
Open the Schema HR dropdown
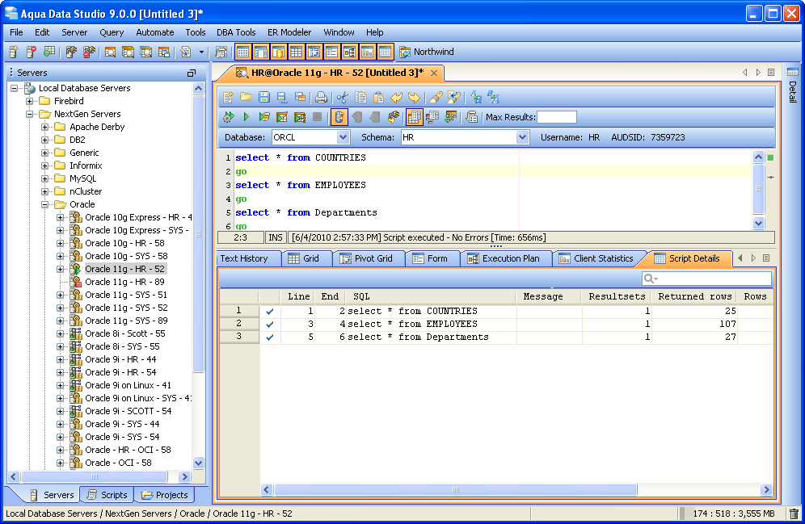coord(522,137)
